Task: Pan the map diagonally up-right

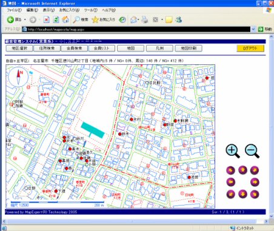Action: pyautogui.click(x=255, y=170)
